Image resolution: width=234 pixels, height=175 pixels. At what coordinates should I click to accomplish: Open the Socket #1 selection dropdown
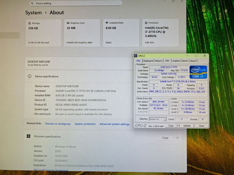pos(158,119)
